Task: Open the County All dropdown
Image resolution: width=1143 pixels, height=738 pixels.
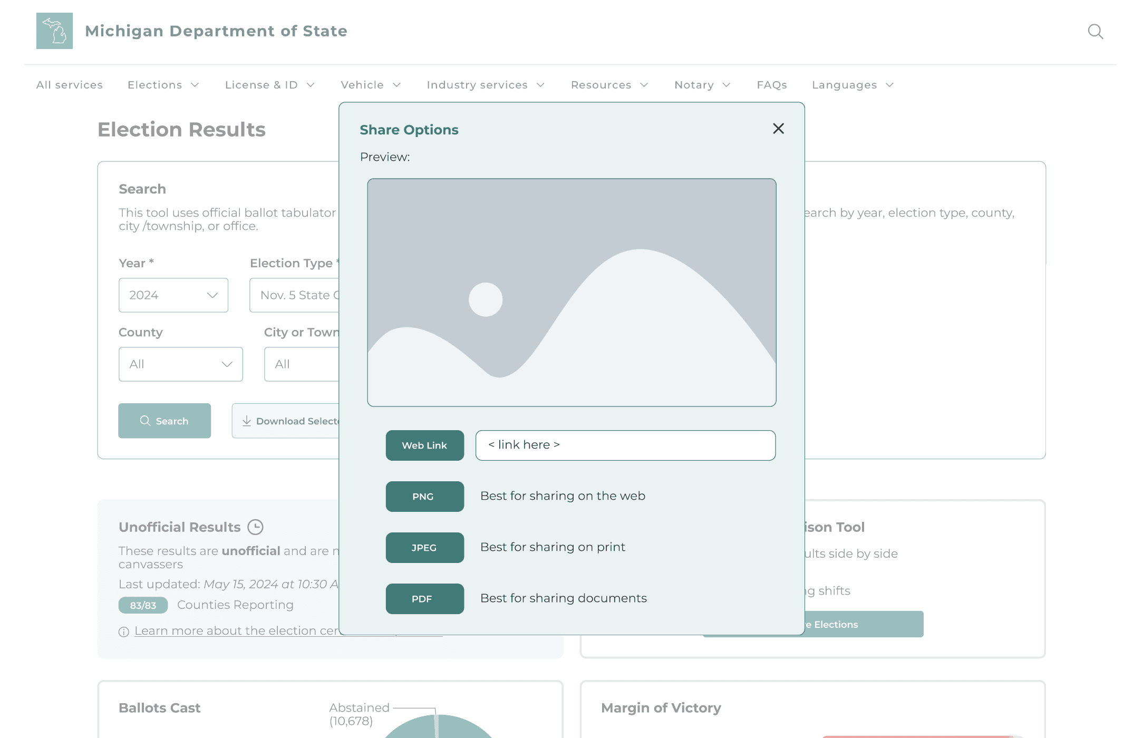Action: pos(180,364)
